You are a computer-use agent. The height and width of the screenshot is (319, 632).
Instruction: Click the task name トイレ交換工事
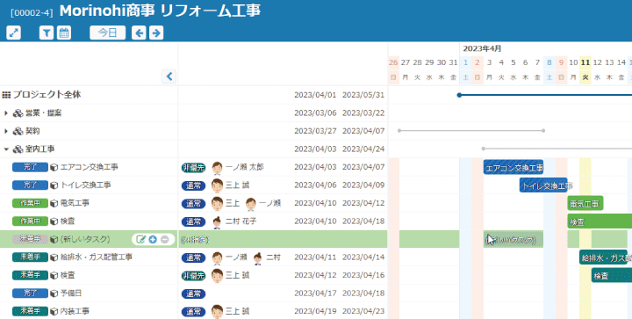85,185
